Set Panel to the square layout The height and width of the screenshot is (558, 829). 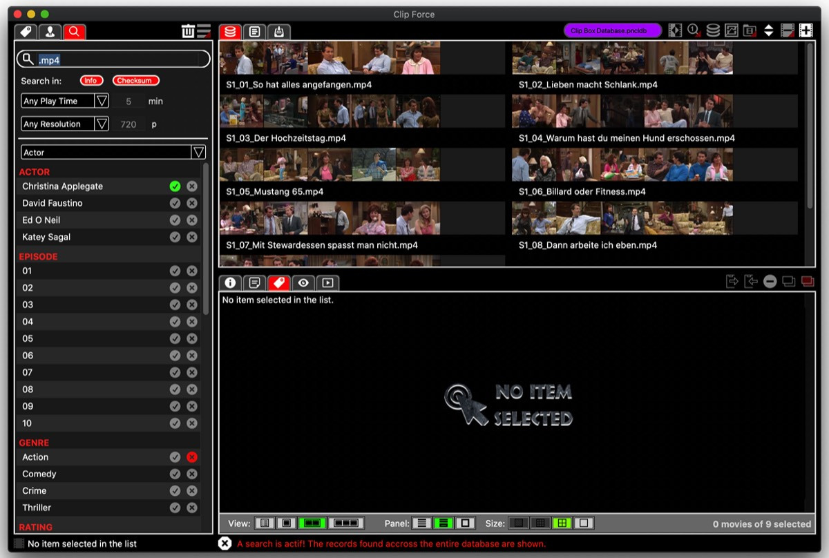point(466,523)
